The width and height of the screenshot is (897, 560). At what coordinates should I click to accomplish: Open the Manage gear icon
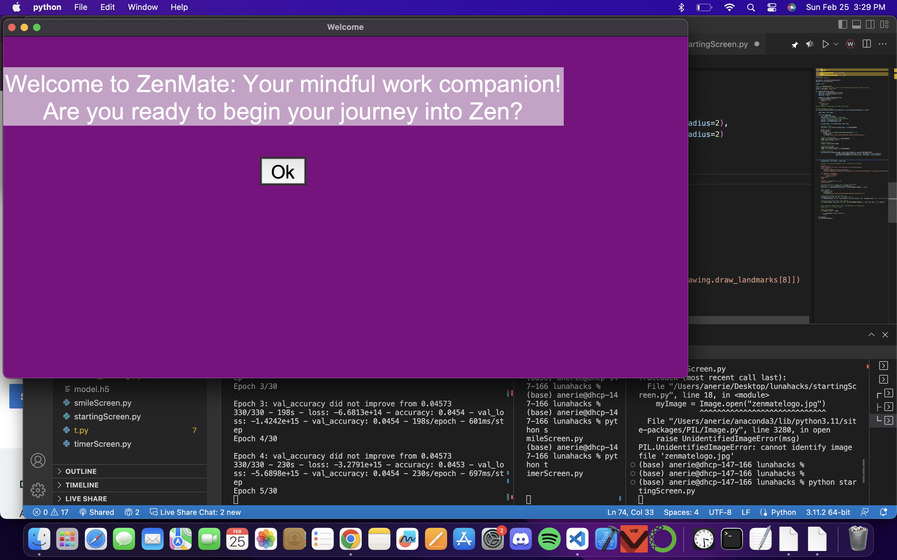(x=38, y=490)
